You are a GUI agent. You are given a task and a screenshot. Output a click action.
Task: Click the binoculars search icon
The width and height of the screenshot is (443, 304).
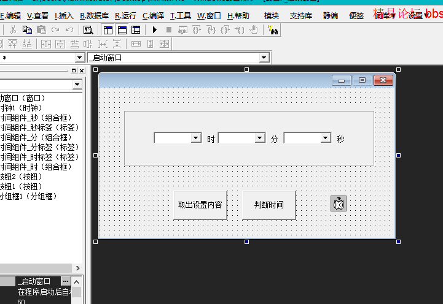coord(273,29)
